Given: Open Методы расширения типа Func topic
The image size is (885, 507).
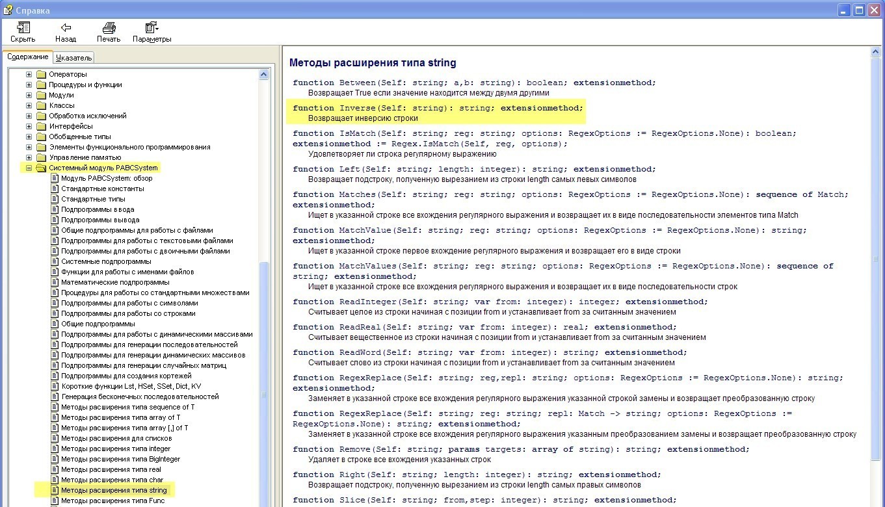Looking at the screenshot, I should click(112, 500).
